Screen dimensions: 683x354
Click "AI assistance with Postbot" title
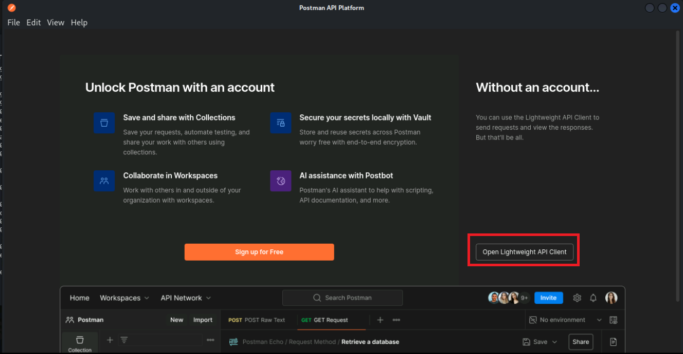(x=346, y=175)
